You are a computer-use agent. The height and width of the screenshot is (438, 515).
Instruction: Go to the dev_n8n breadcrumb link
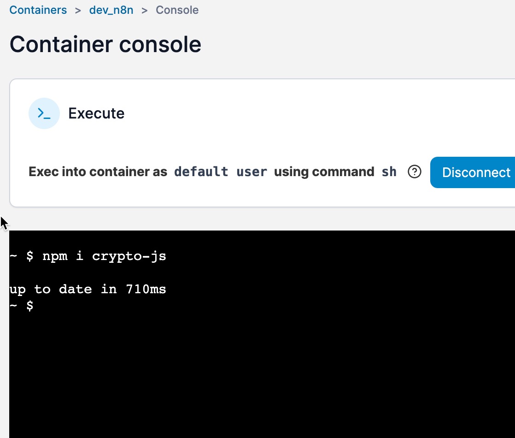[111, 10]
